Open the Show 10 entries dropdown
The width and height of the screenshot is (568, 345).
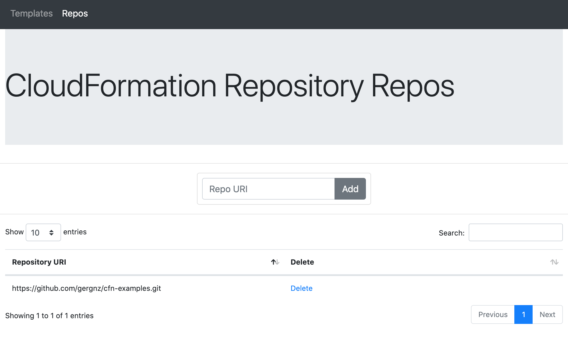(x=39, y=233)
